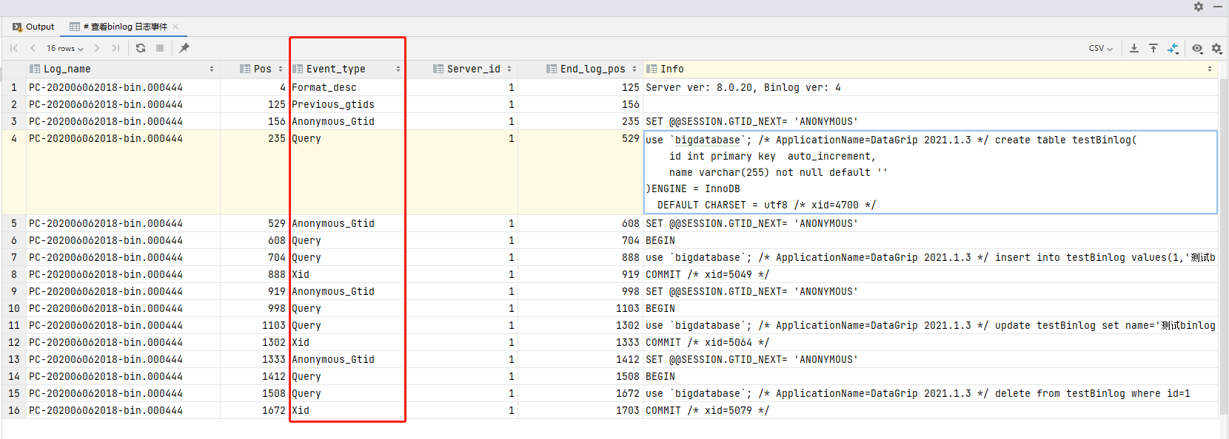Select the 查看binlog 日志事件 tab
The width and height of the screenshot is (1229, 439).
(124, 27)
